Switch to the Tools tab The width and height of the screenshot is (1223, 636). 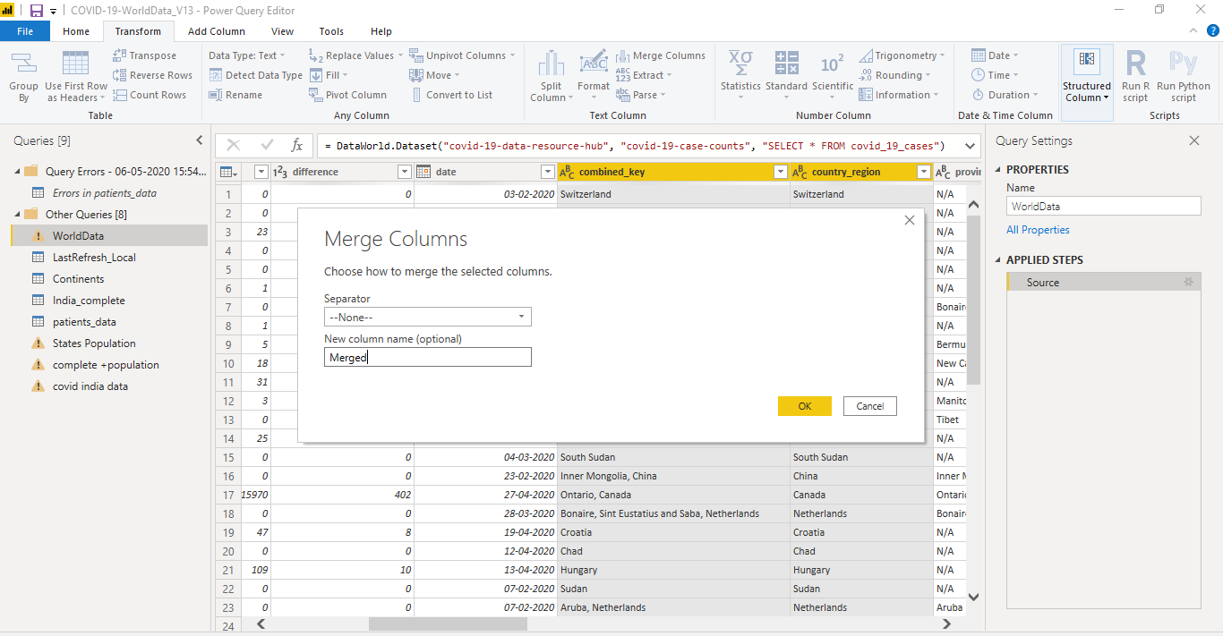[x=331, y=31]
